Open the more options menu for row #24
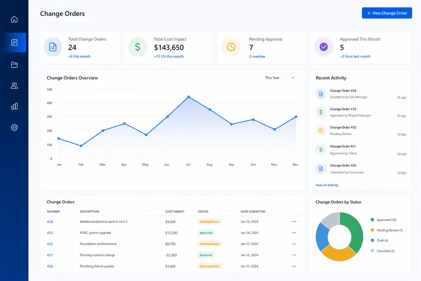The image size is (421, 281). click(294, 222)
